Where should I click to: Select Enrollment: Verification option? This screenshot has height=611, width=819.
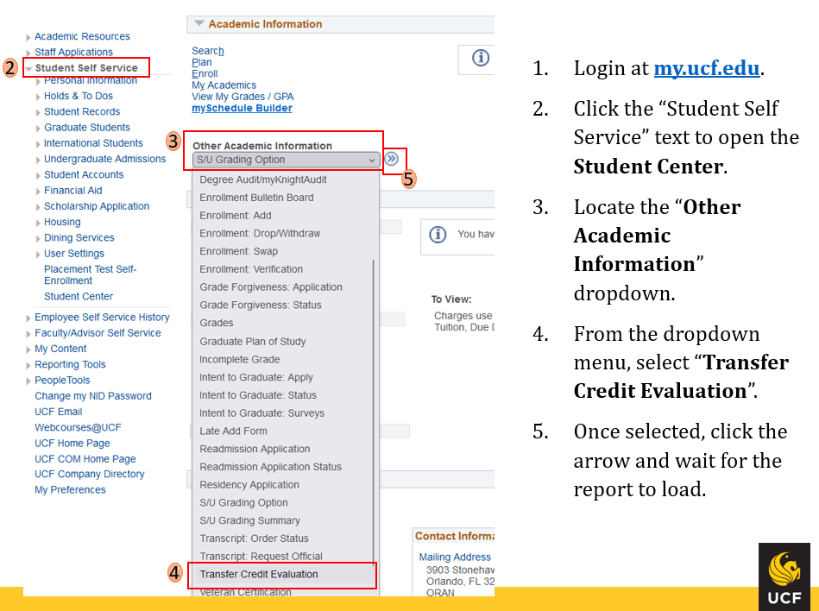(x=282, y=269)
